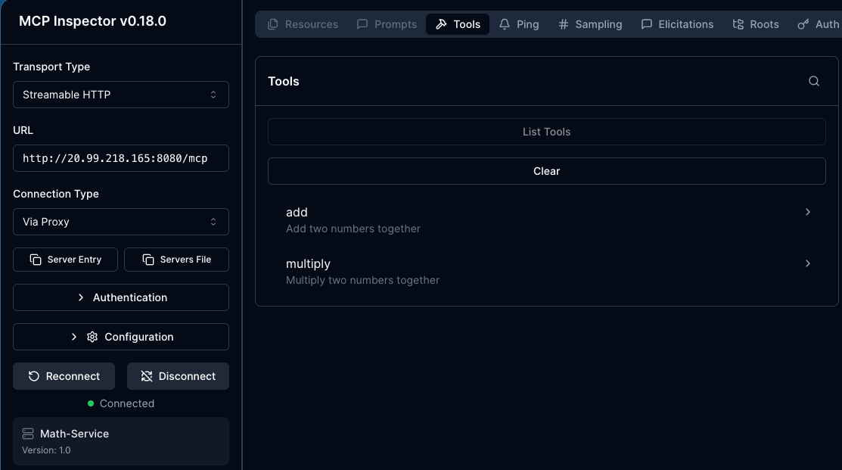Expand the Configuration section

pyautogui.click(x=121, y=337)
